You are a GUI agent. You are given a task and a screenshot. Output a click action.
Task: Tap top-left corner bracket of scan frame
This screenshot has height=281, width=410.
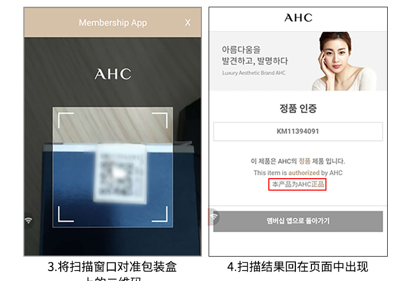pyautogui.click(x=65, y=121)
